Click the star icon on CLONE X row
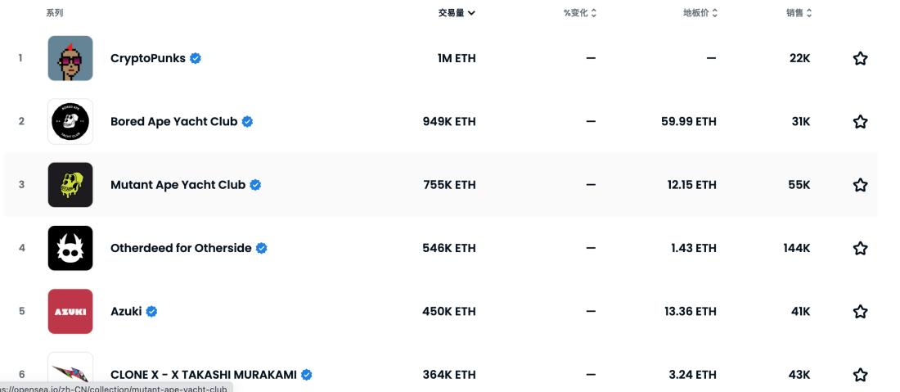Screen dimensions: 900x392 point(860,375)
